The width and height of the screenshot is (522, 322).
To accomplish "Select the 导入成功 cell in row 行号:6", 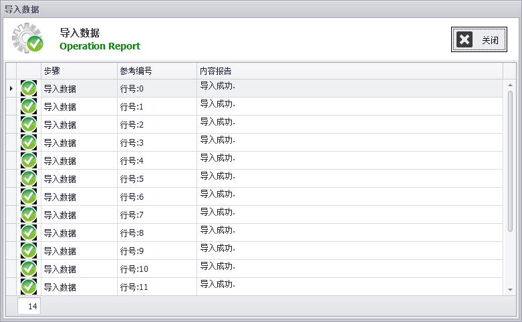I will click(350, 196).
